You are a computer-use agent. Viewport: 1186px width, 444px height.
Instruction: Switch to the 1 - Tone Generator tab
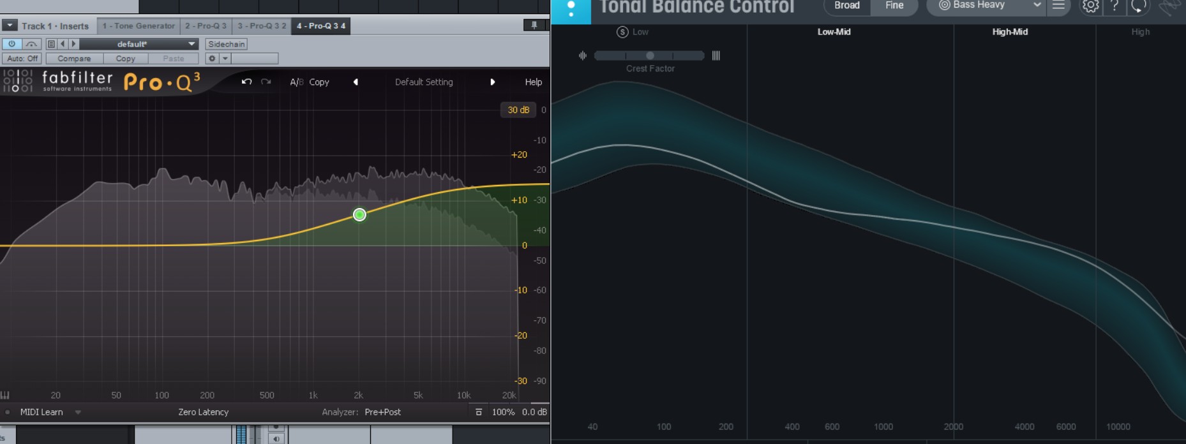[139, 26]
